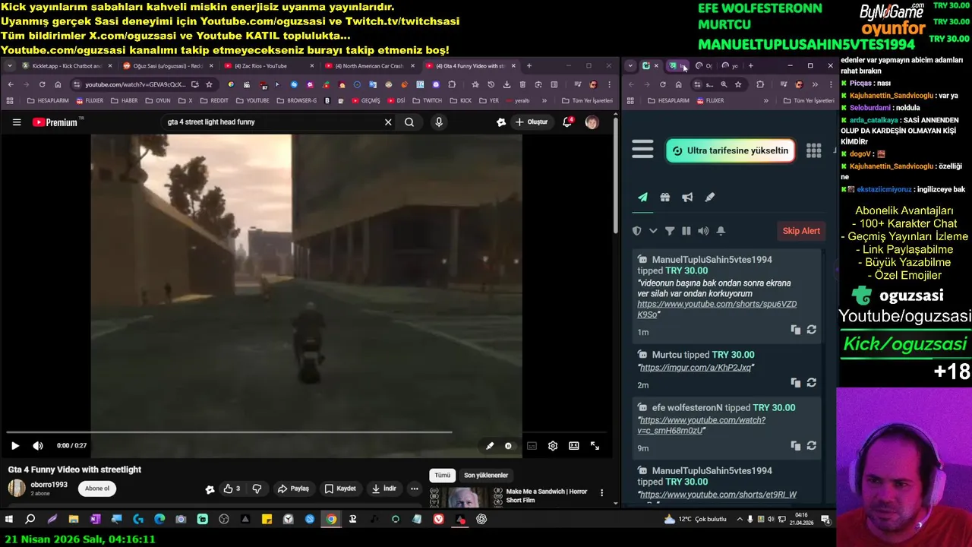
Task: Replay Murtcu's TRY 30.00 tip alert
Action: pyautogui.click(x=812, y=383)
